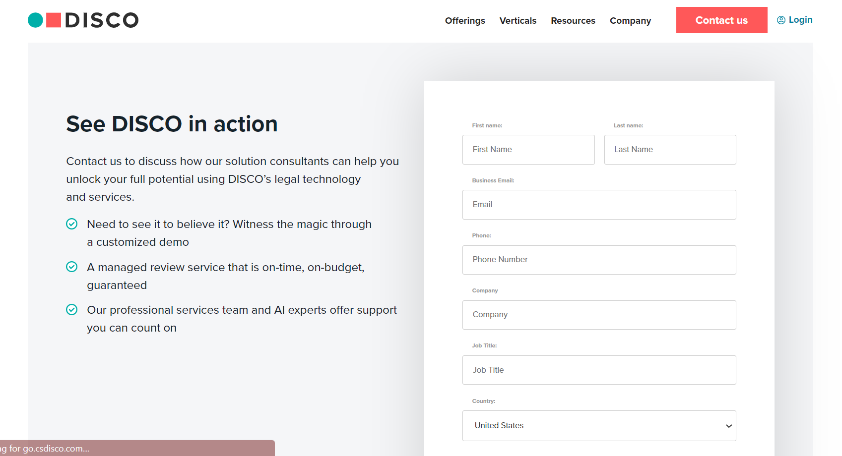
Task: Click the checkmark icon beside professional services bullet
Action: pos(72,310)
